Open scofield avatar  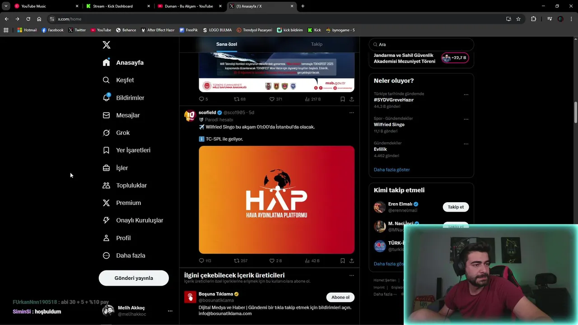click(x=190, y=116)
